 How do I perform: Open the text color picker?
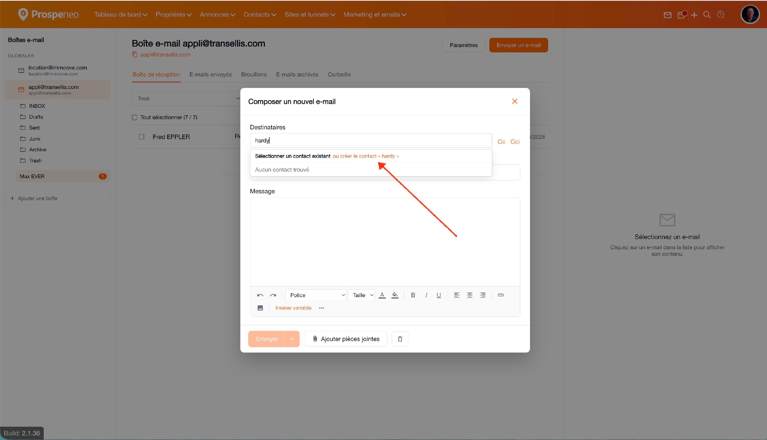pos(382,295)
